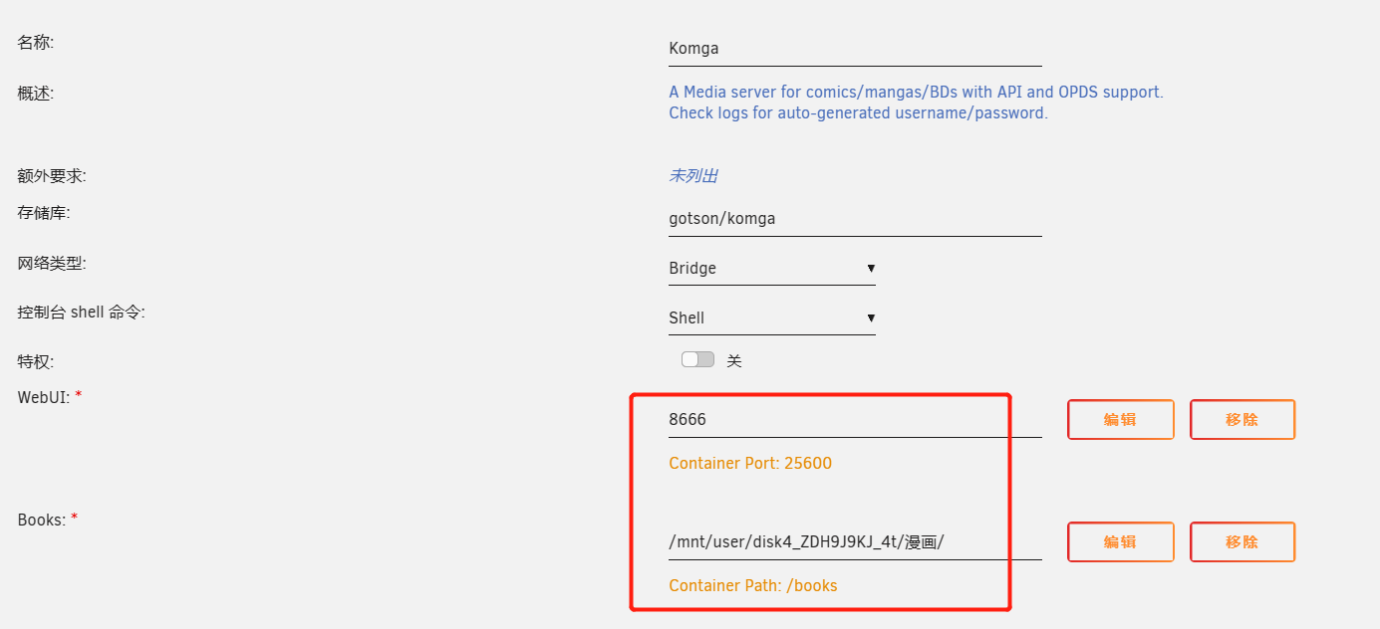This screenshot has height=629, width=1380.
Task: Expand the Shell console command dropdown
Action: 771,317
